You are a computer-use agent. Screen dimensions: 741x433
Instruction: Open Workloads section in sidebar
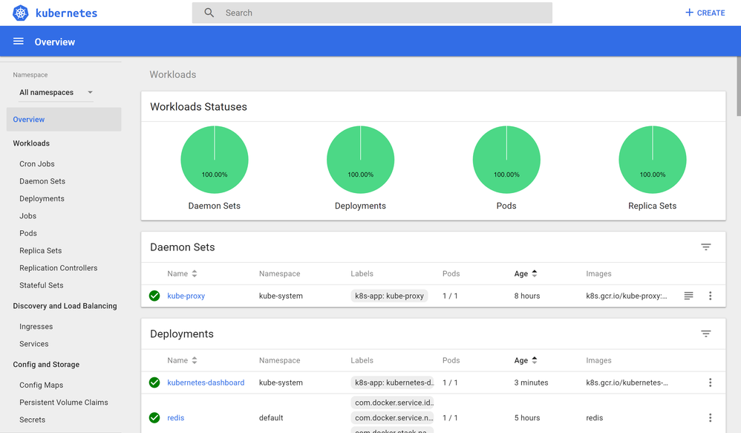coord(31,143)
